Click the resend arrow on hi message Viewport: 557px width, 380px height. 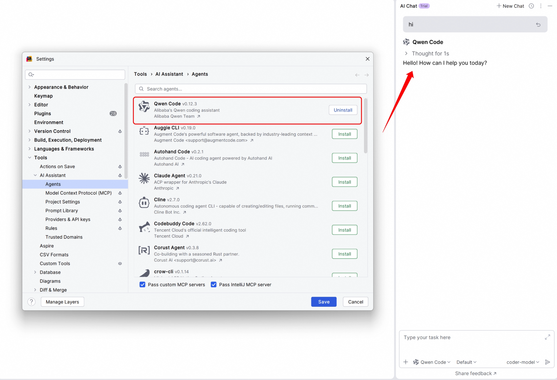[538, 25]
